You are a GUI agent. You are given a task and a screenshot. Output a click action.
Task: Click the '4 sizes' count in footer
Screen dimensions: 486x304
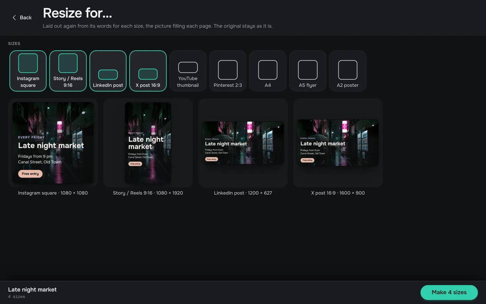17,297
